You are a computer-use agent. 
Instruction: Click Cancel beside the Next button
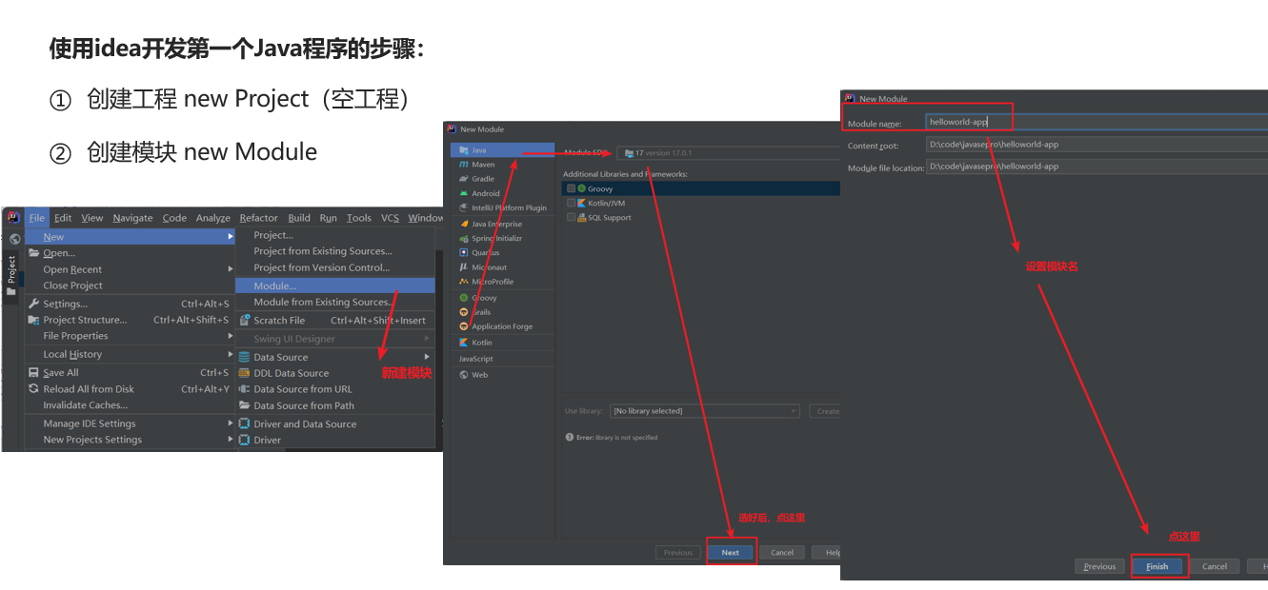click(x=782, y=552)
